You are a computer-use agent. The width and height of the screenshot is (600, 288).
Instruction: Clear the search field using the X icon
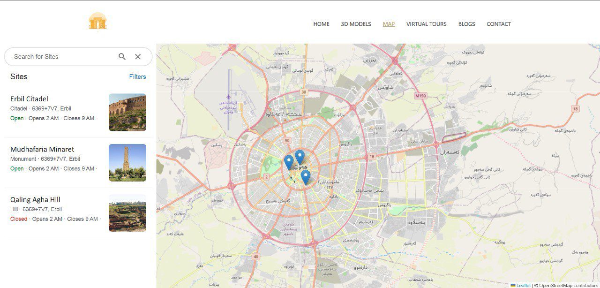click(137, 56)
